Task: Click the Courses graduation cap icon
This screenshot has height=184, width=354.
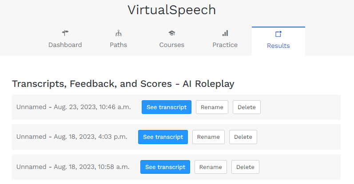Action: coord(172,33)
